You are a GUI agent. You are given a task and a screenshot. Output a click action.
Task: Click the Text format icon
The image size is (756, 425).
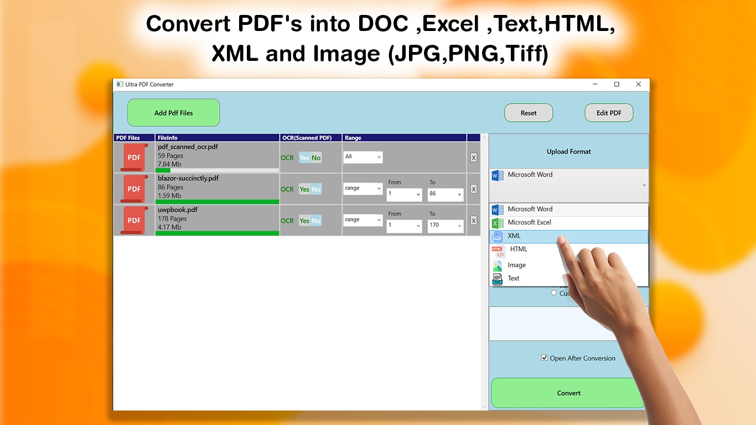pos(498,278)
